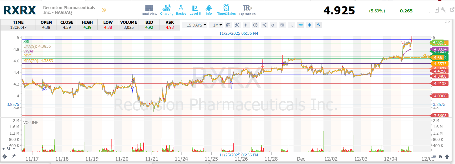Screen dimensions: 455x164
Task: Click the 4.5533 orange price tag
Action: coord(440,64)
